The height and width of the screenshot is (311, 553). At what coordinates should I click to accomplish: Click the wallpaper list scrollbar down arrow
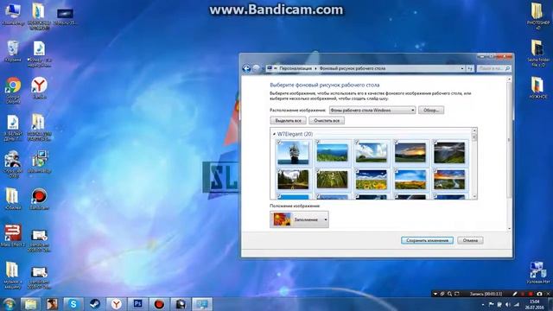pos(474,196)
